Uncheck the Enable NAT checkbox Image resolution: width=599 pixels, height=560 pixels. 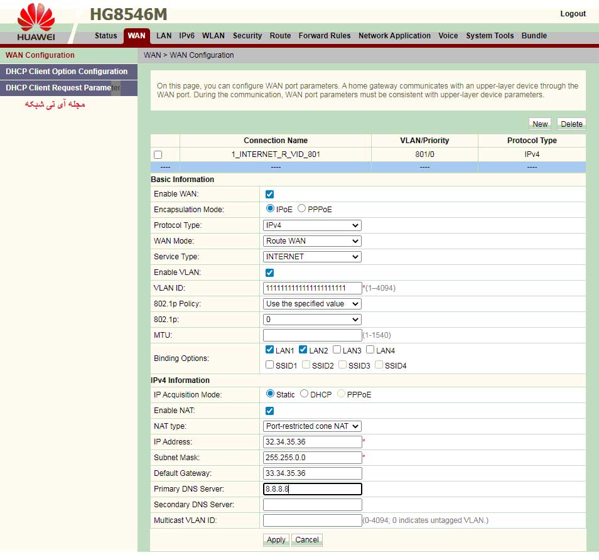tap(270, 411)
